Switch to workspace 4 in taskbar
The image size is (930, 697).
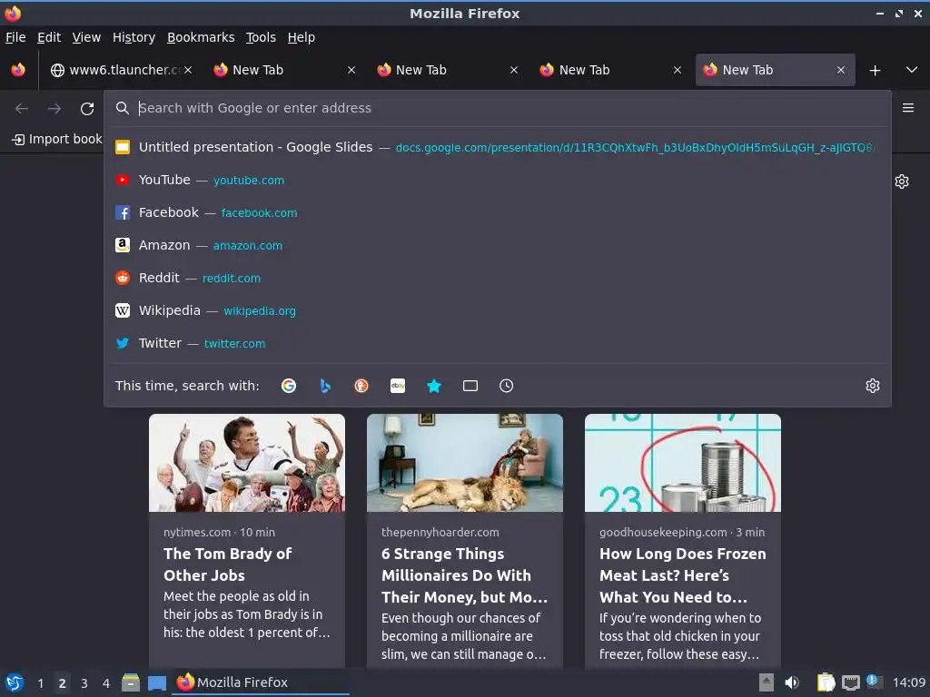point(106,683)
